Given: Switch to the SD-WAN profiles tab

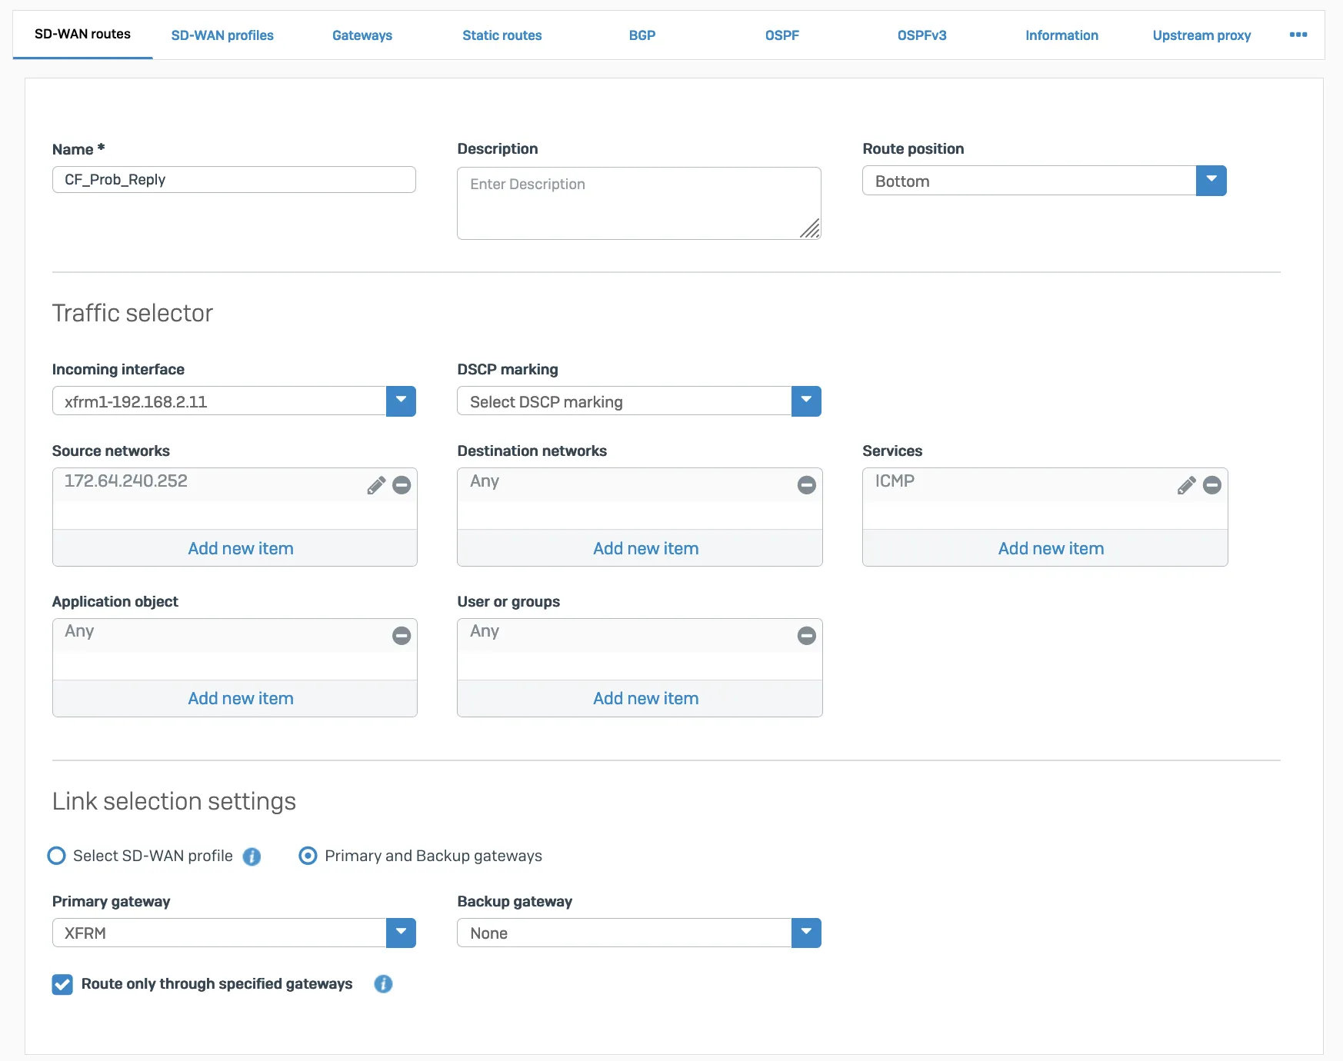Looking at the screenshot, I should click(x=222, y=35).
